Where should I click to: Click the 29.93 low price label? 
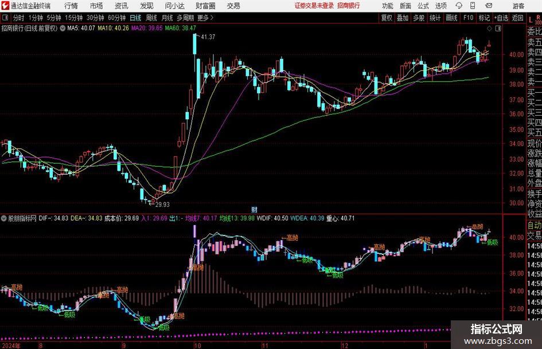tap(162, 205)
